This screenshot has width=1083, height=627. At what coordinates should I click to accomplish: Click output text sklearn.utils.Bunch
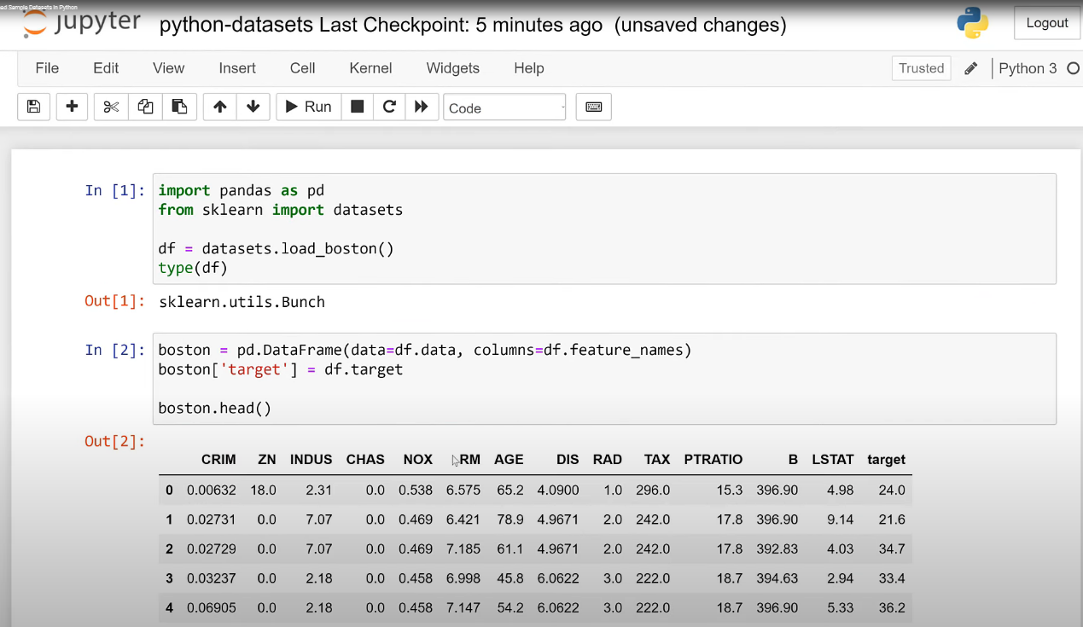click(242, 302)
